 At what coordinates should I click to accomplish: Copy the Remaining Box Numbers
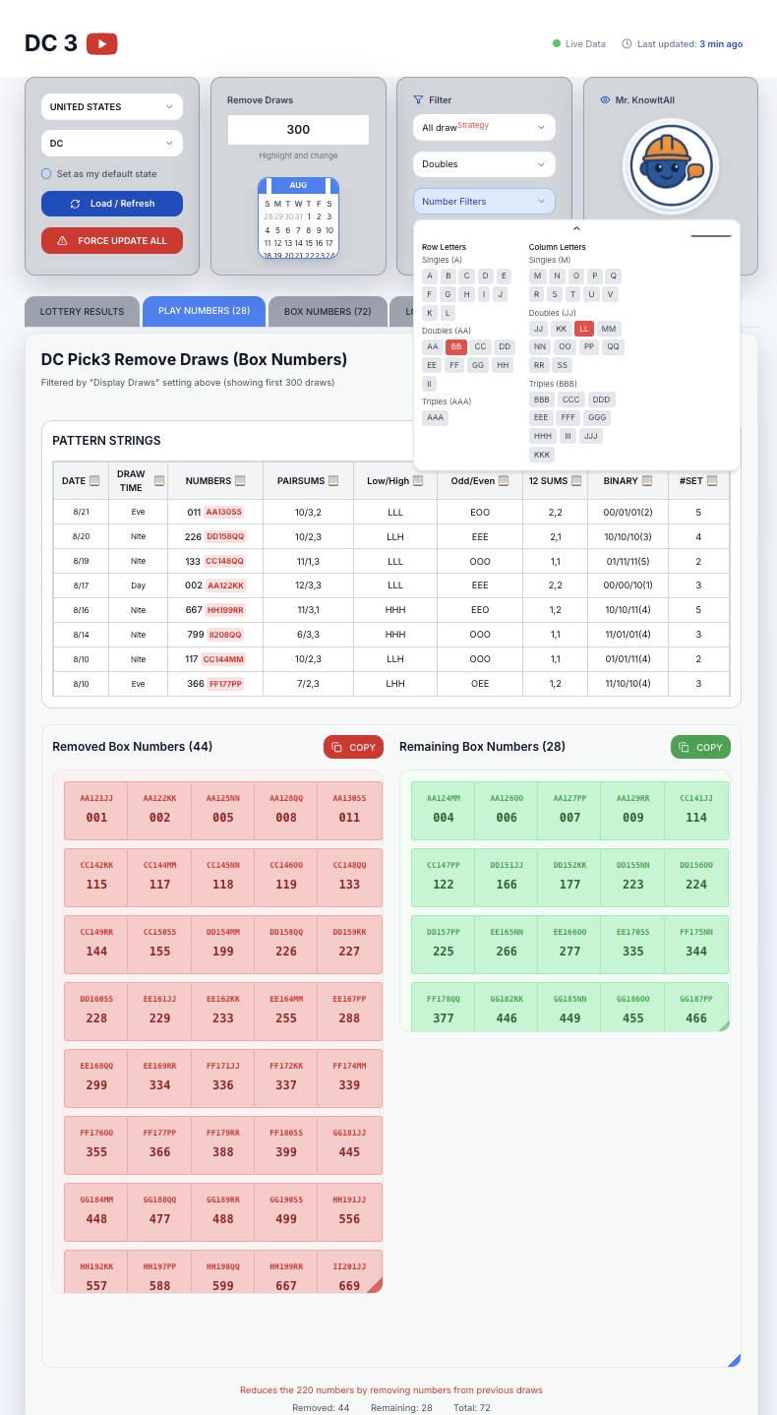(x=699, y=747)
